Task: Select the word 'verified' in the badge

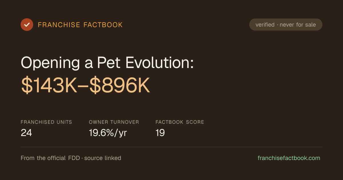Action: (265, 25)
